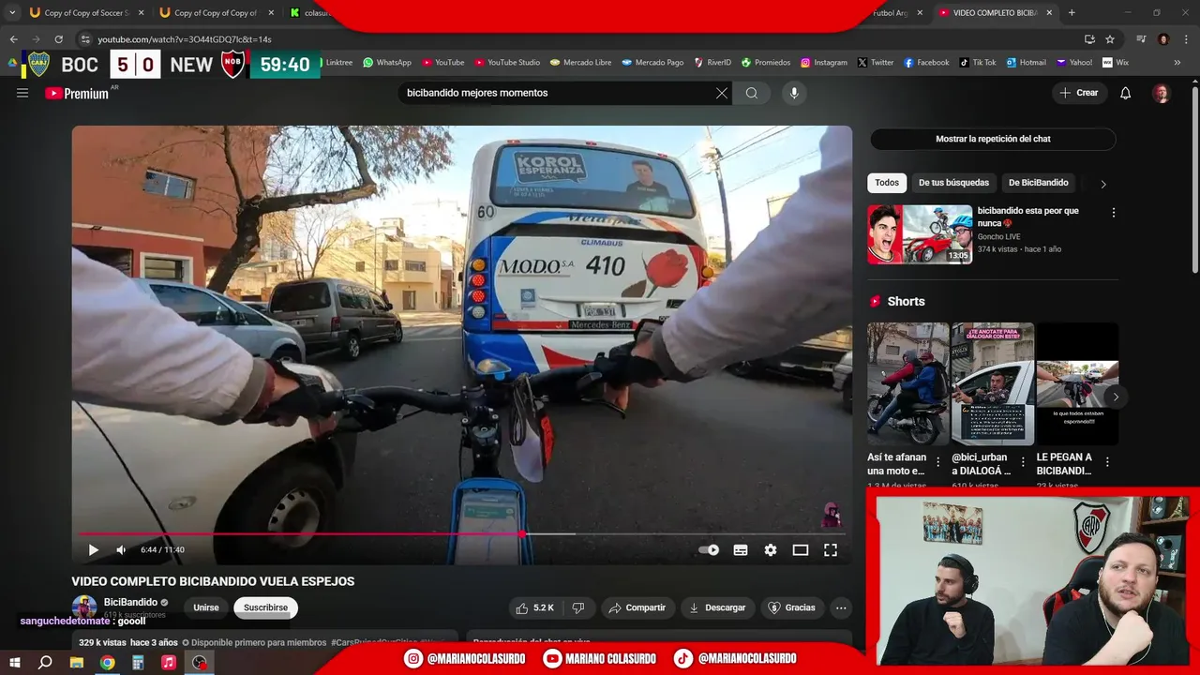Viewport: 1200px width, 675px height.
Task: Open the 'Así te afanan una moto' short
Action: [907, 383]
